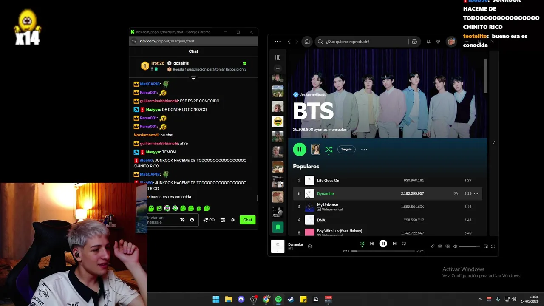Open the play queue icon

click(440, 246)
